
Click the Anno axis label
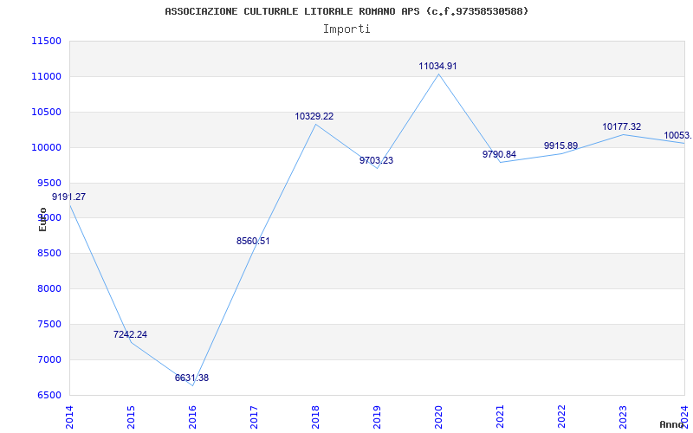672,424
